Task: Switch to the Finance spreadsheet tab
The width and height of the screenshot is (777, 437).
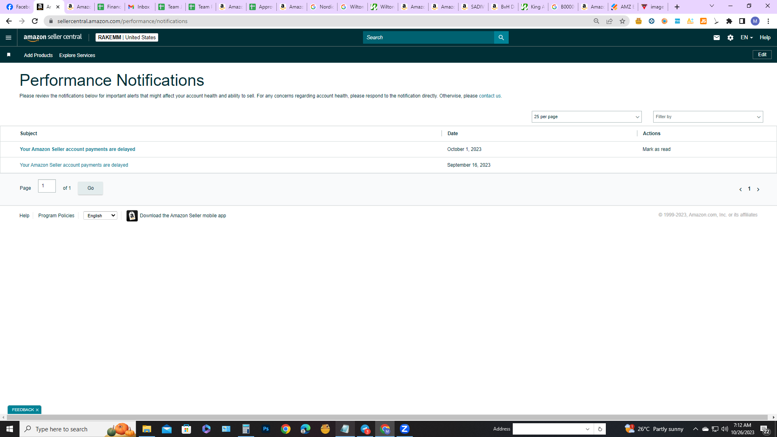Action: [109, 7]
